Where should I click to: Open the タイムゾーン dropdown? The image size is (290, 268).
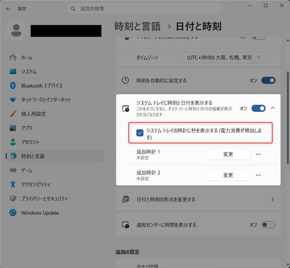point(224,57)
